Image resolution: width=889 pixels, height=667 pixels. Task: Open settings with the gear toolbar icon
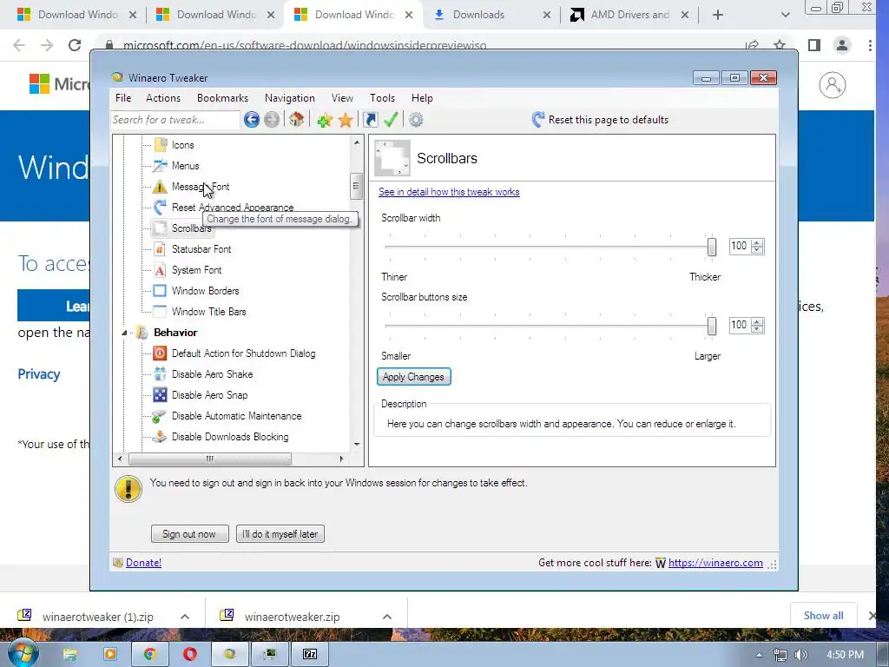tap(416, 120)
